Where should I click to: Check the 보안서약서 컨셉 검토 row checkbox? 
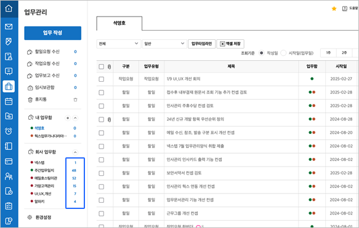(x=101, y=173)
